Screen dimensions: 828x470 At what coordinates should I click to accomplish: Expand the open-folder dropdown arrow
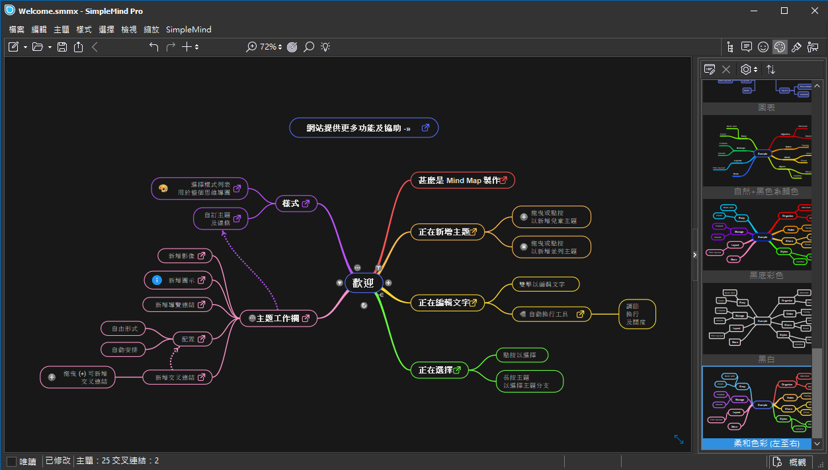point(50,48)
